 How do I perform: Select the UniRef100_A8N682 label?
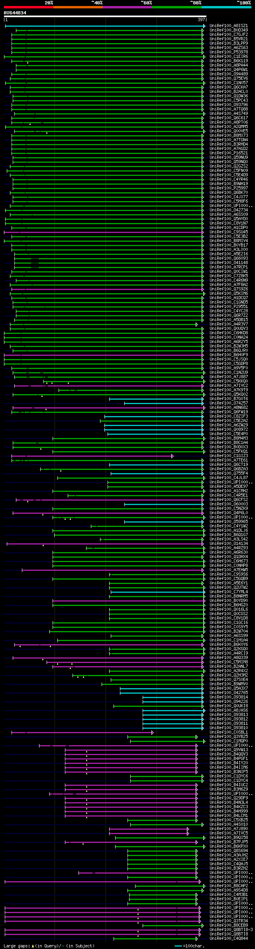click(x=229, y=408)
